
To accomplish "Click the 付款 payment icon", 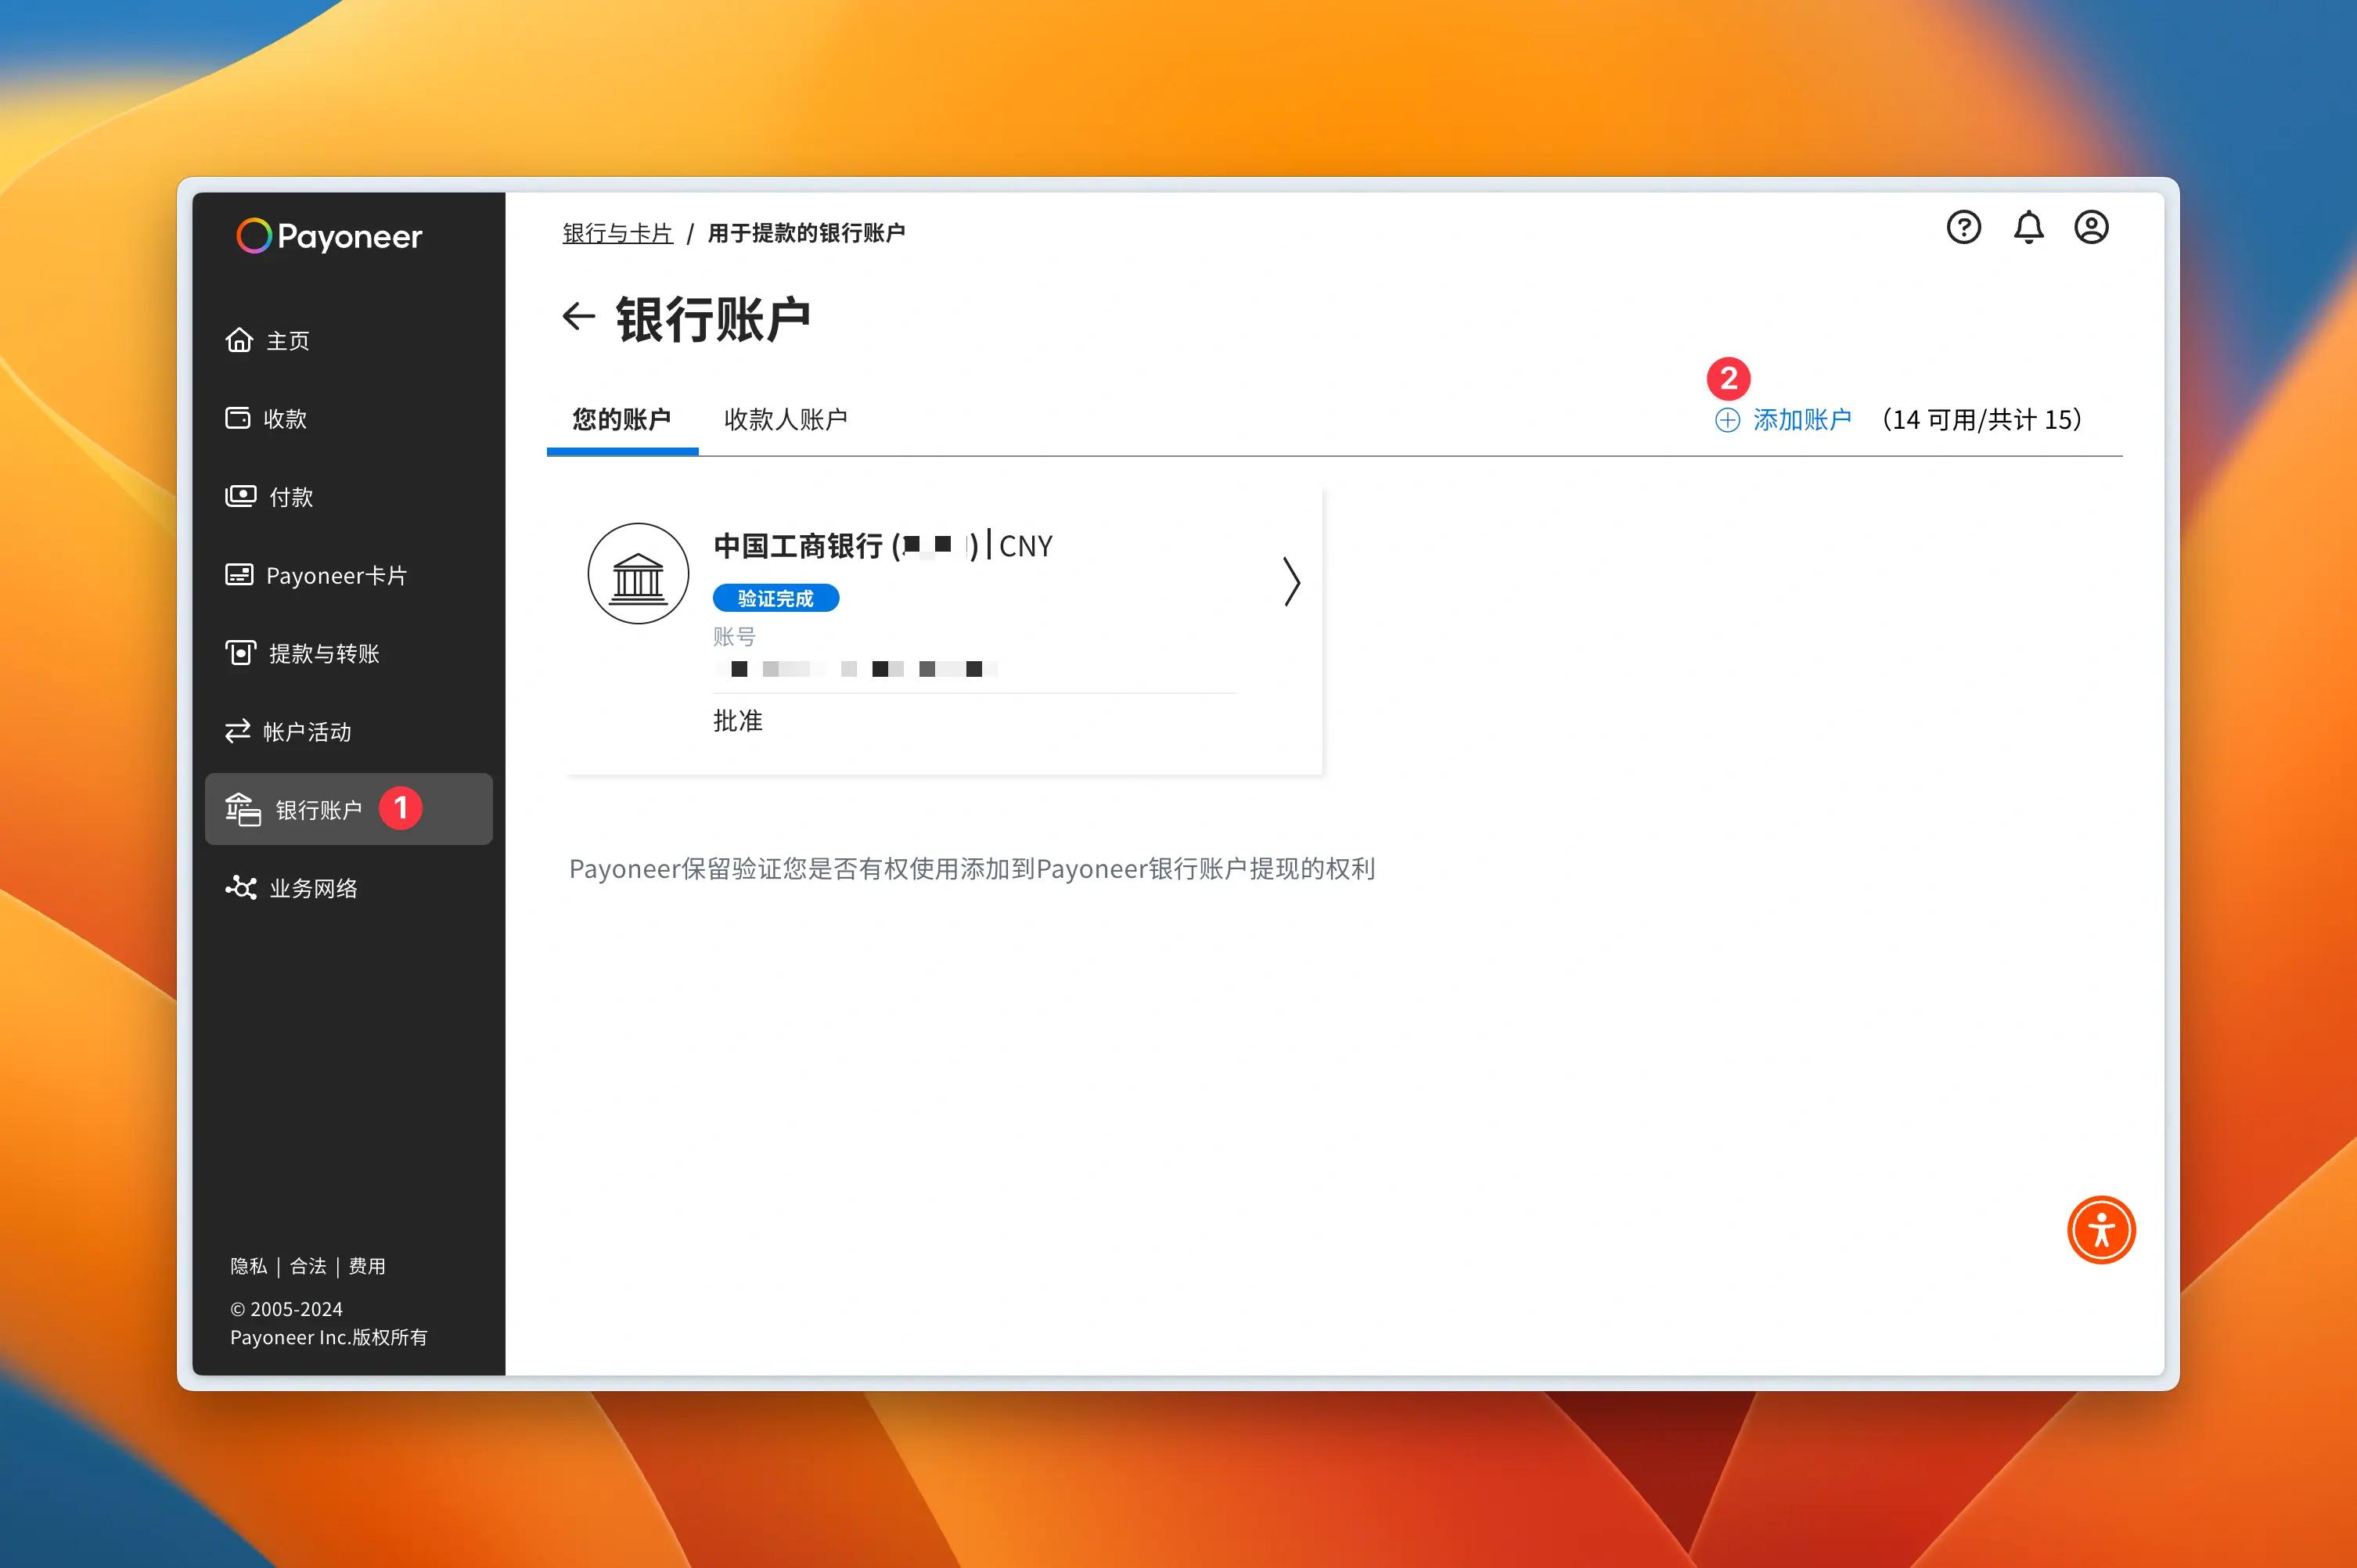I will pos(240,496).
